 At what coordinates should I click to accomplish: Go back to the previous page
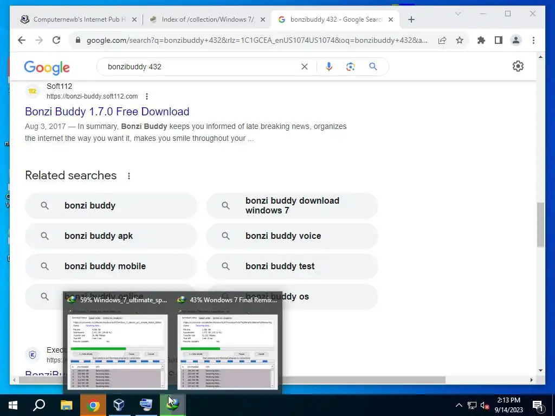pyautogui.click(x=22, y=40)
